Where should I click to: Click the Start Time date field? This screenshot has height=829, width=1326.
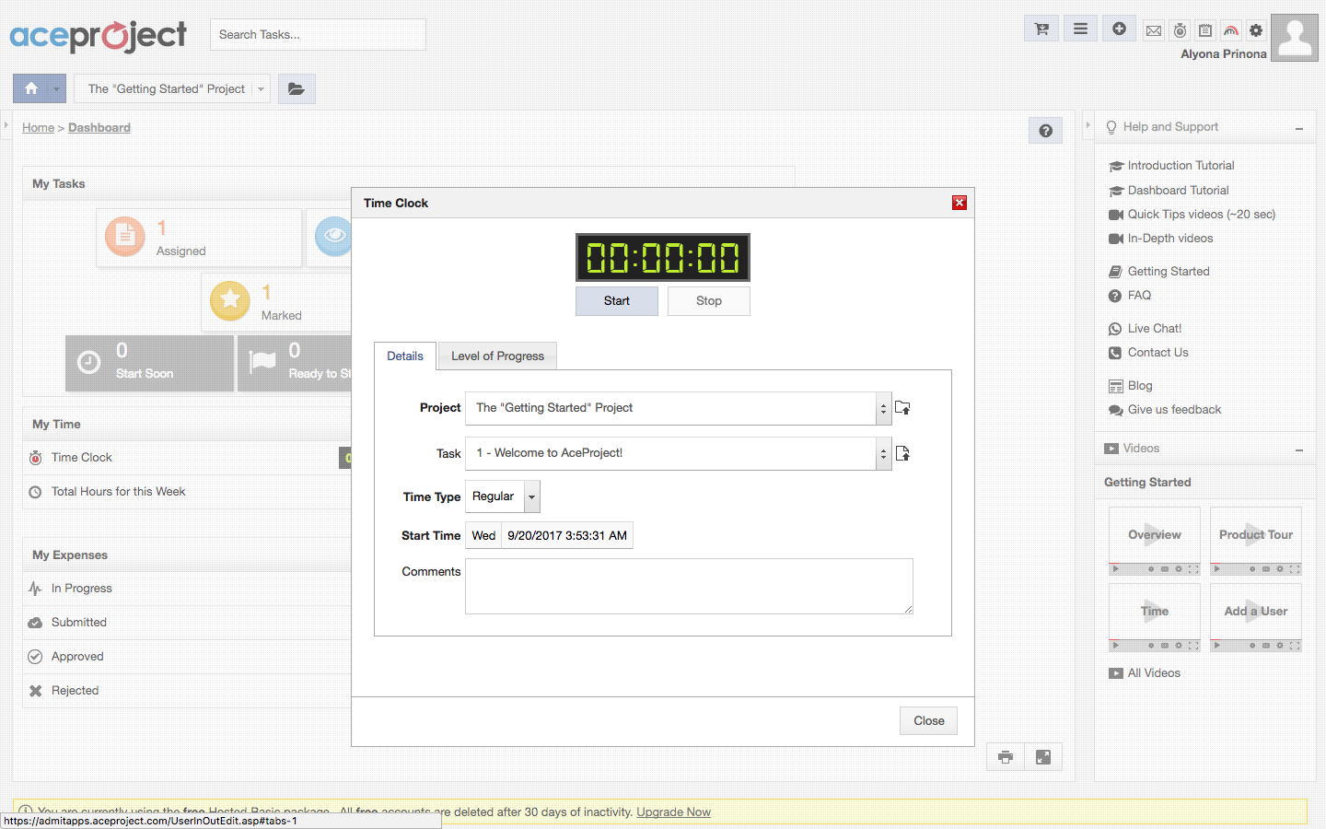(567, 536)
